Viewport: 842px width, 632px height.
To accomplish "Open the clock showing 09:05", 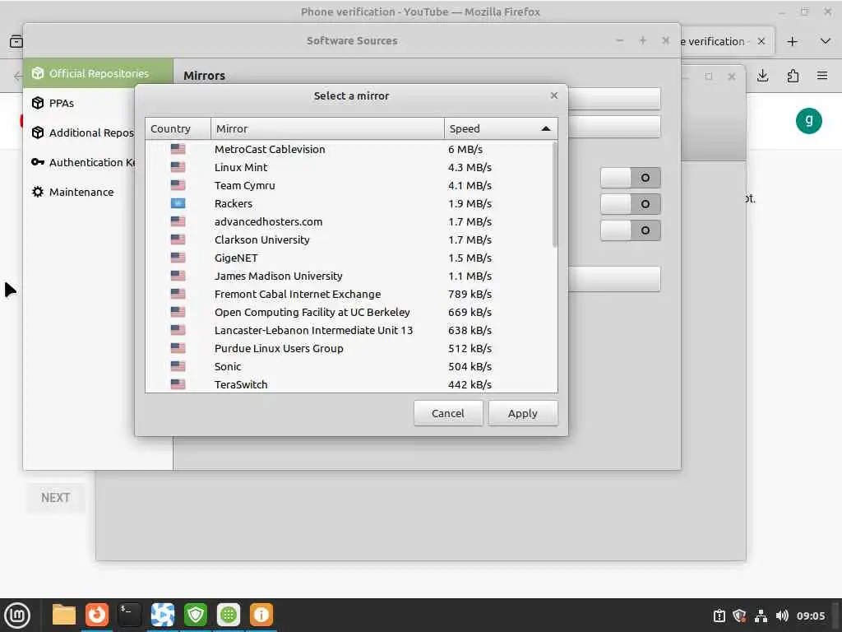I will (x=810, y=616).
